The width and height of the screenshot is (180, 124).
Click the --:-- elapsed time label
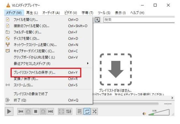168,104
